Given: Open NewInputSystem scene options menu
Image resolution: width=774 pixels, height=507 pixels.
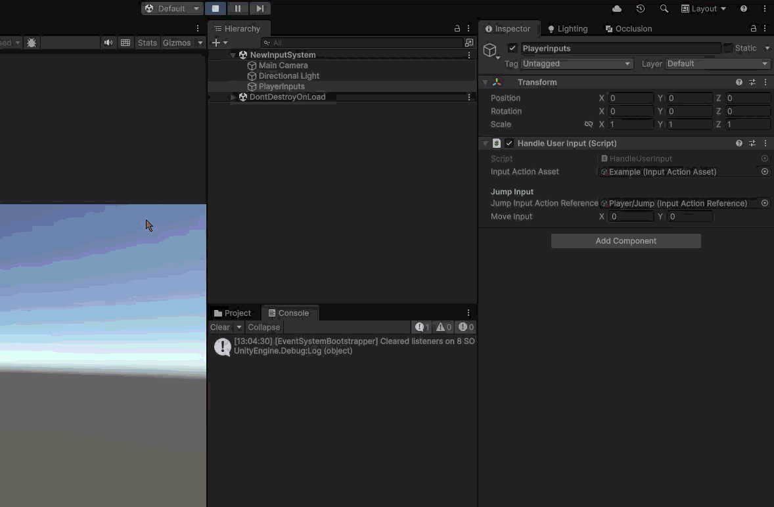Looking at the screenshot, I should coord(469,55).
